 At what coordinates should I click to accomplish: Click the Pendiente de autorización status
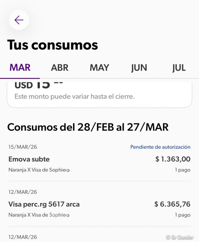point(160,147)
